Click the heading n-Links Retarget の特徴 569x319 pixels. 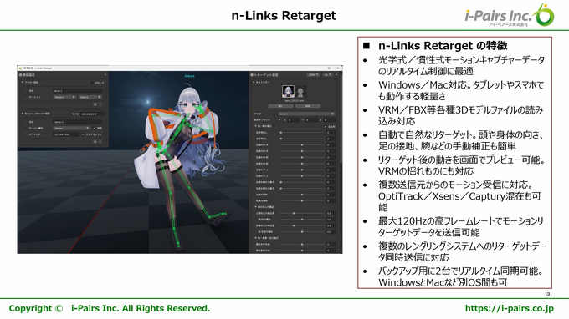coord(443,46)
